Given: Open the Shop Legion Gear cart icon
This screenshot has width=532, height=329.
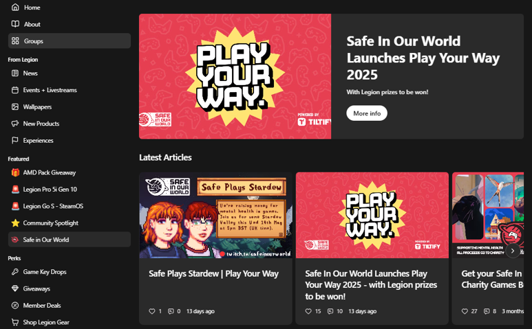Looking at the screenshot, I should 15,322.
